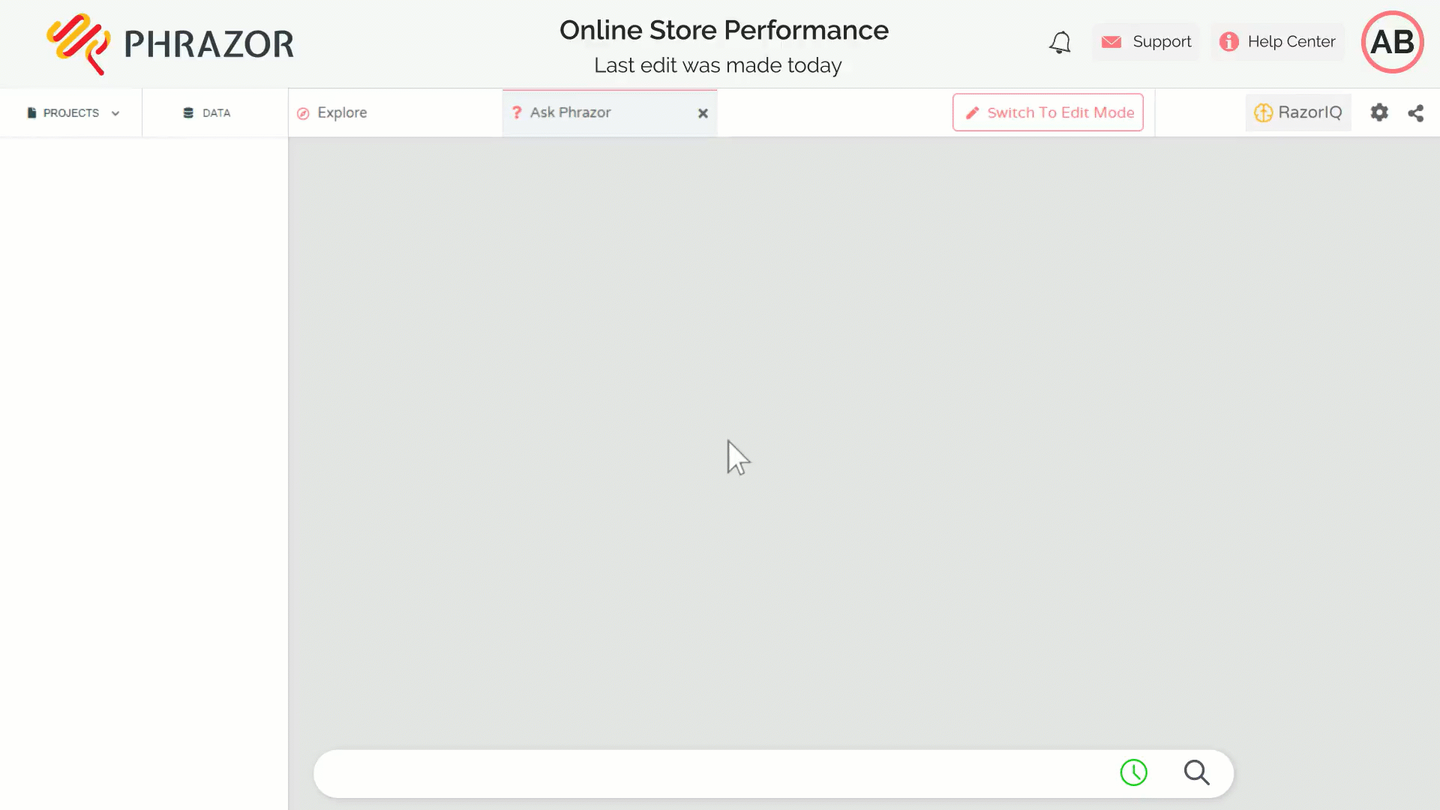Click the Phrazor logo

[170, 43]
